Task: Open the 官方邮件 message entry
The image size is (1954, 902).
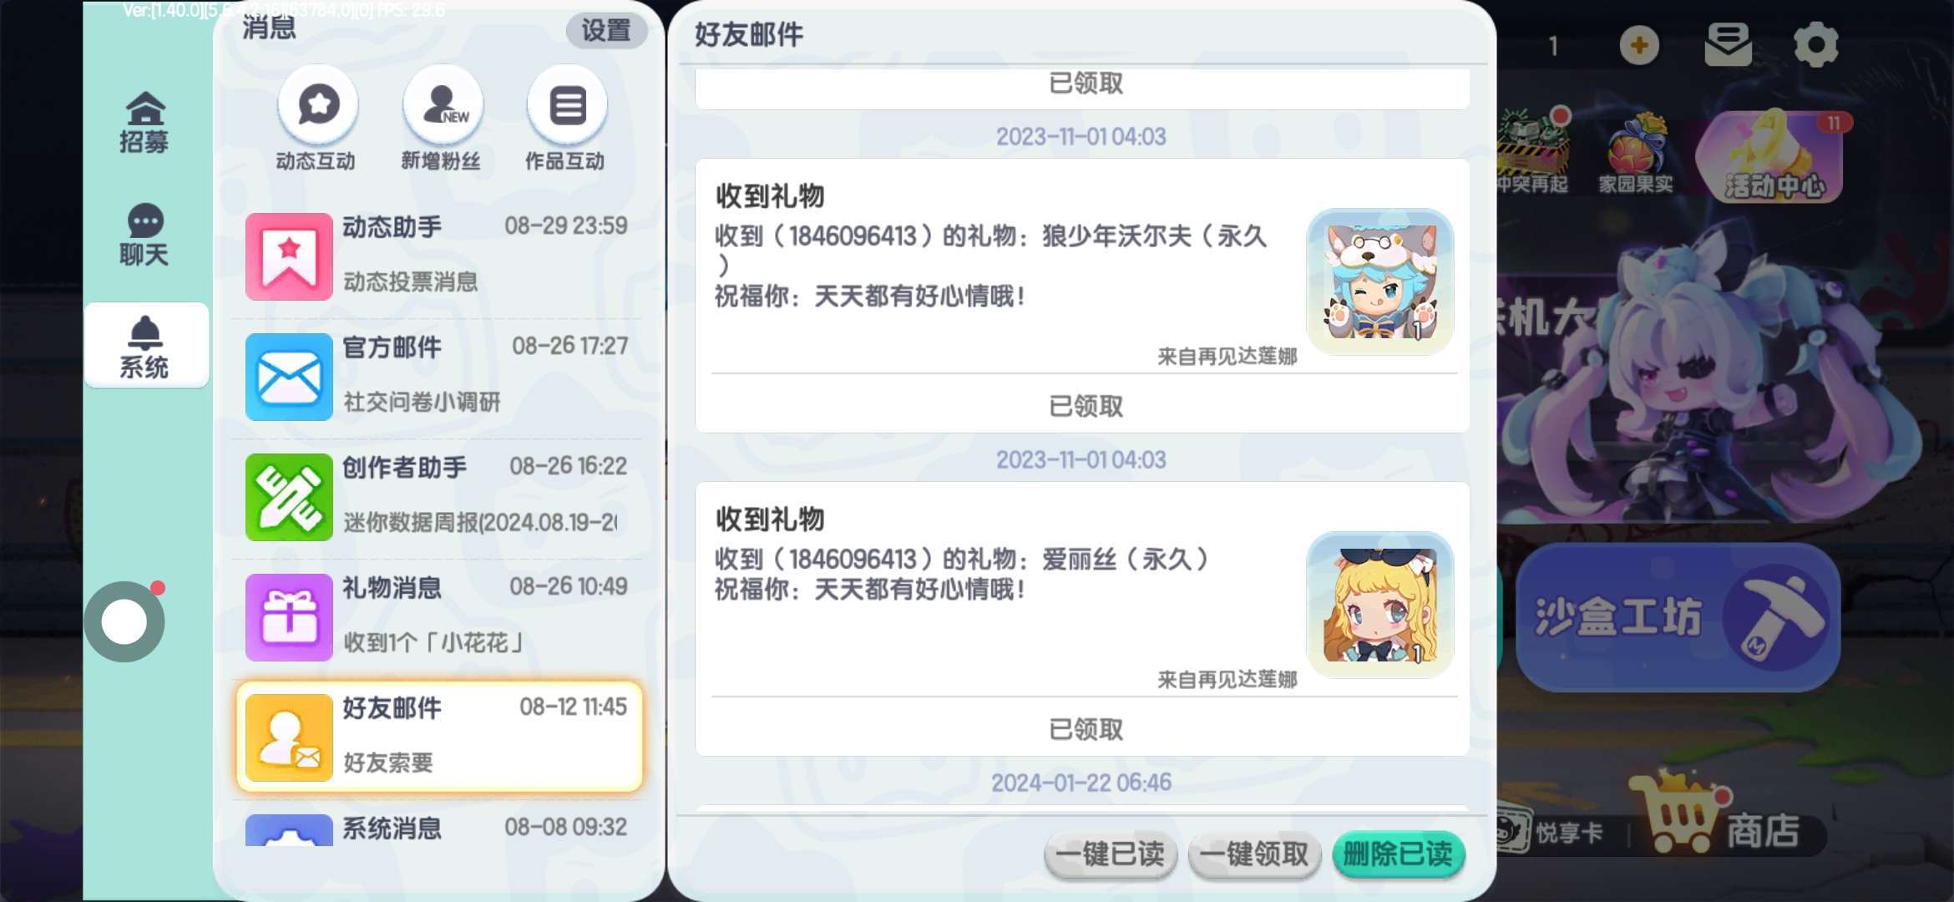Action: click(439, 377)
